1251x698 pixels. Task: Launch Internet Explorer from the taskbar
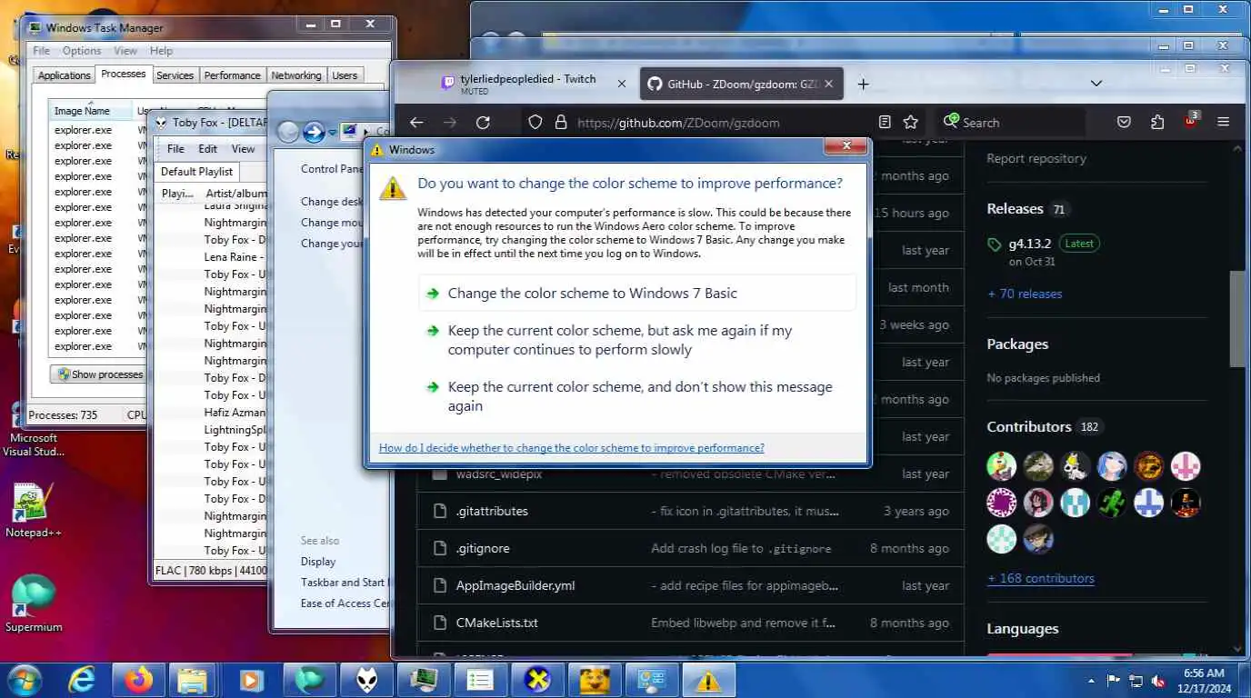(83, 680)
